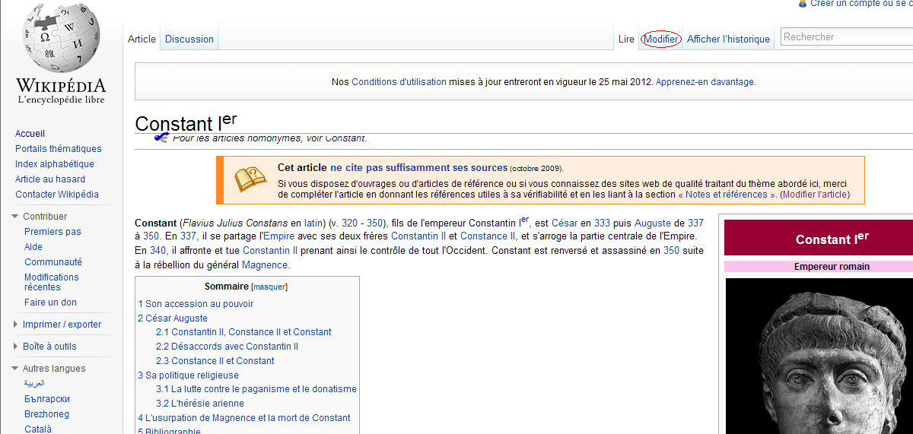Expand the Imprimer / exporter section

[x=16, y=325]
